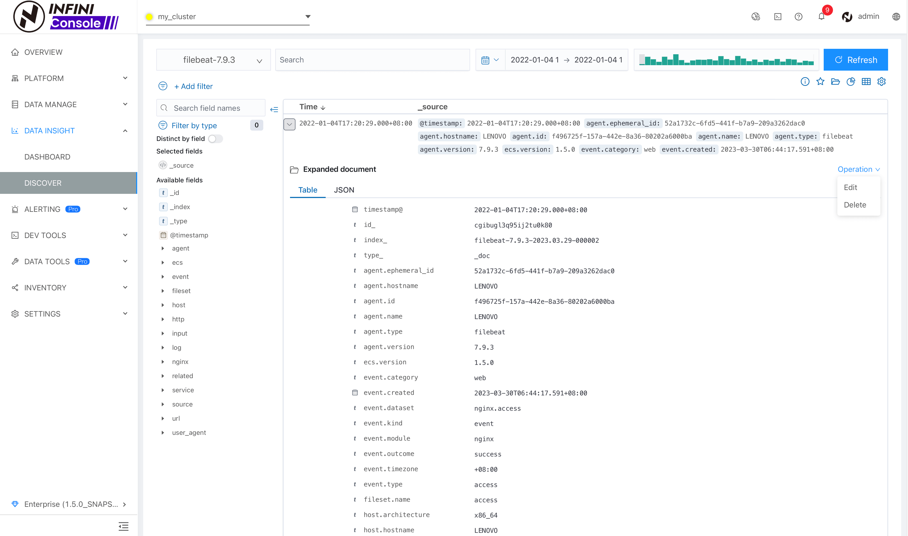This screenshot has height=536, width=908.
Task: Toggle the Distinct by field switch
Action: [x=215, y=139]
